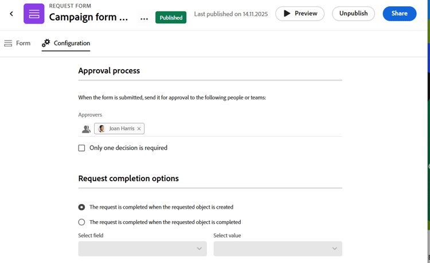Click the Form tab list icon
The image size is (430, 263).
pyautogui.click(x=8, y=43)
